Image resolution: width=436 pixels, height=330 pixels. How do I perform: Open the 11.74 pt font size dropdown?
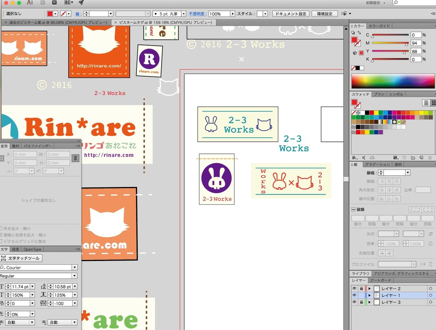click(x=33, y=286)
